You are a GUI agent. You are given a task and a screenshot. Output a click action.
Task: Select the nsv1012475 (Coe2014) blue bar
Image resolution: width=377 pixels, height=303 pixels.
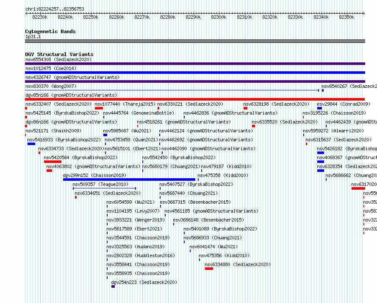[x=195, y=73]
